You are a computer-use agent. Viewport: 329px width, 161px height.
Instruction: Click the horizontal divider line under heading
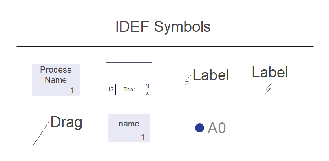click(165, 46)
